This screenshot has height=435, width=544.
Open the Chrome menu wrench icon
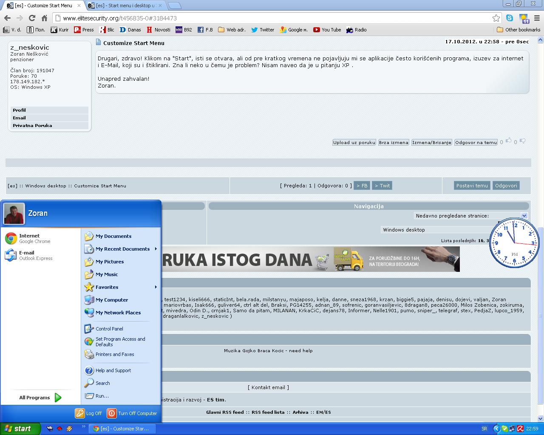[537, 18]
